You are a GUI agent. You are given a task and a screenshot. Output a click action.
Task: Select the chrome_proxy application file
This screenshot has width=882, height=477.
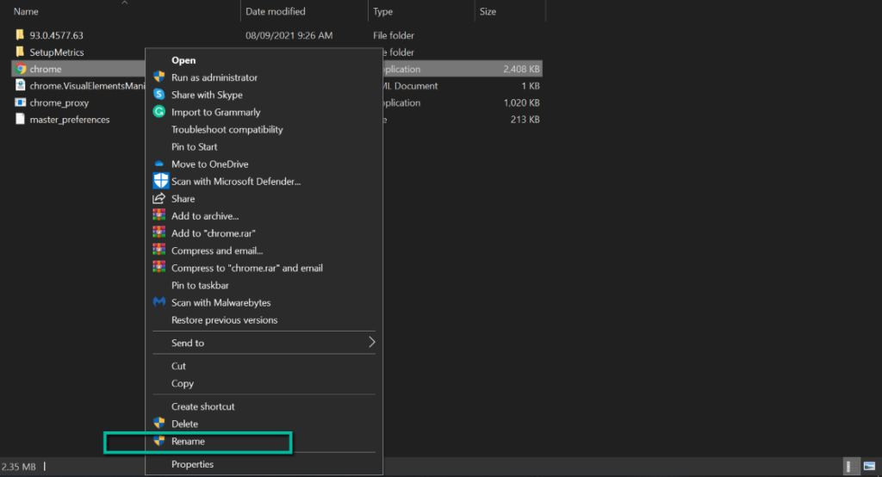[59, 102]
